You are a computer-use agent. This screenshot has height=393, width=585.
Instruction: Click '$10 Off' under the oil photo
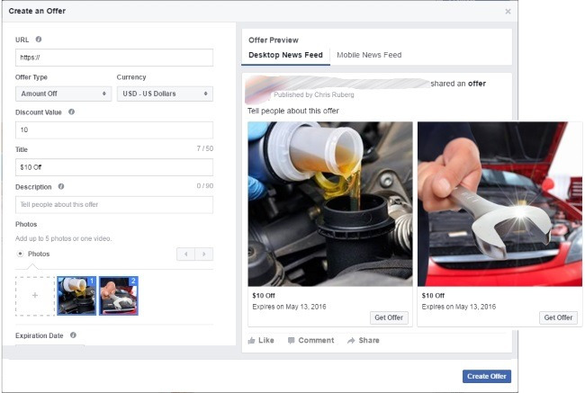(264, 295)
